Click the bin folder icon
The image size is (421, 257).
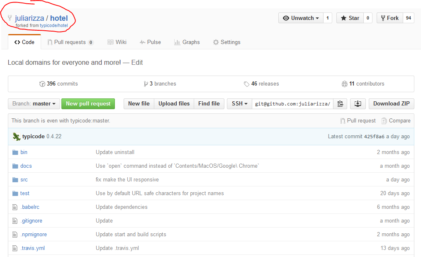coord(15,152)
